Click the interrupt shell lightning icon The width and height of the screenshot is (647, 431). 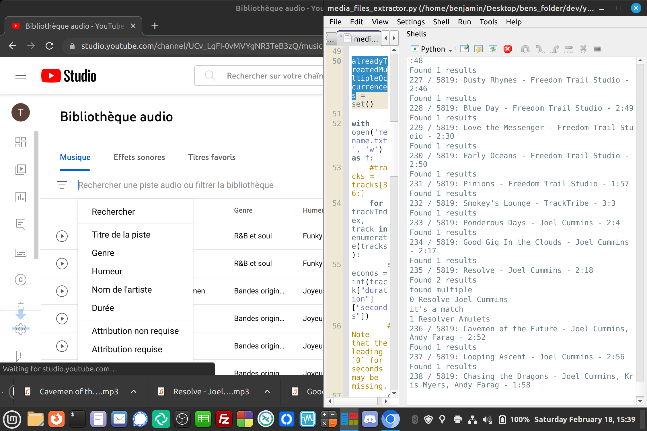point(479,49)
